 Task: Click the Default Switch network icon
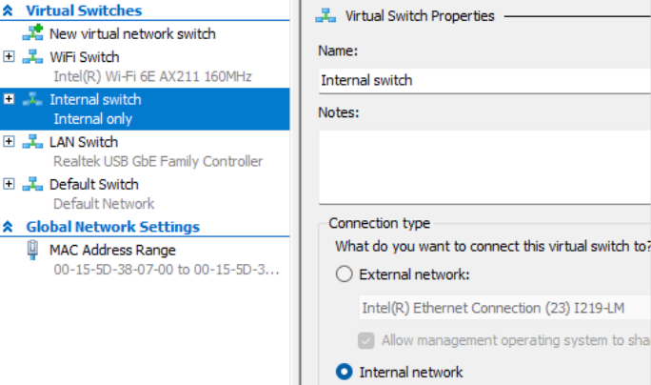coord(32,184)
